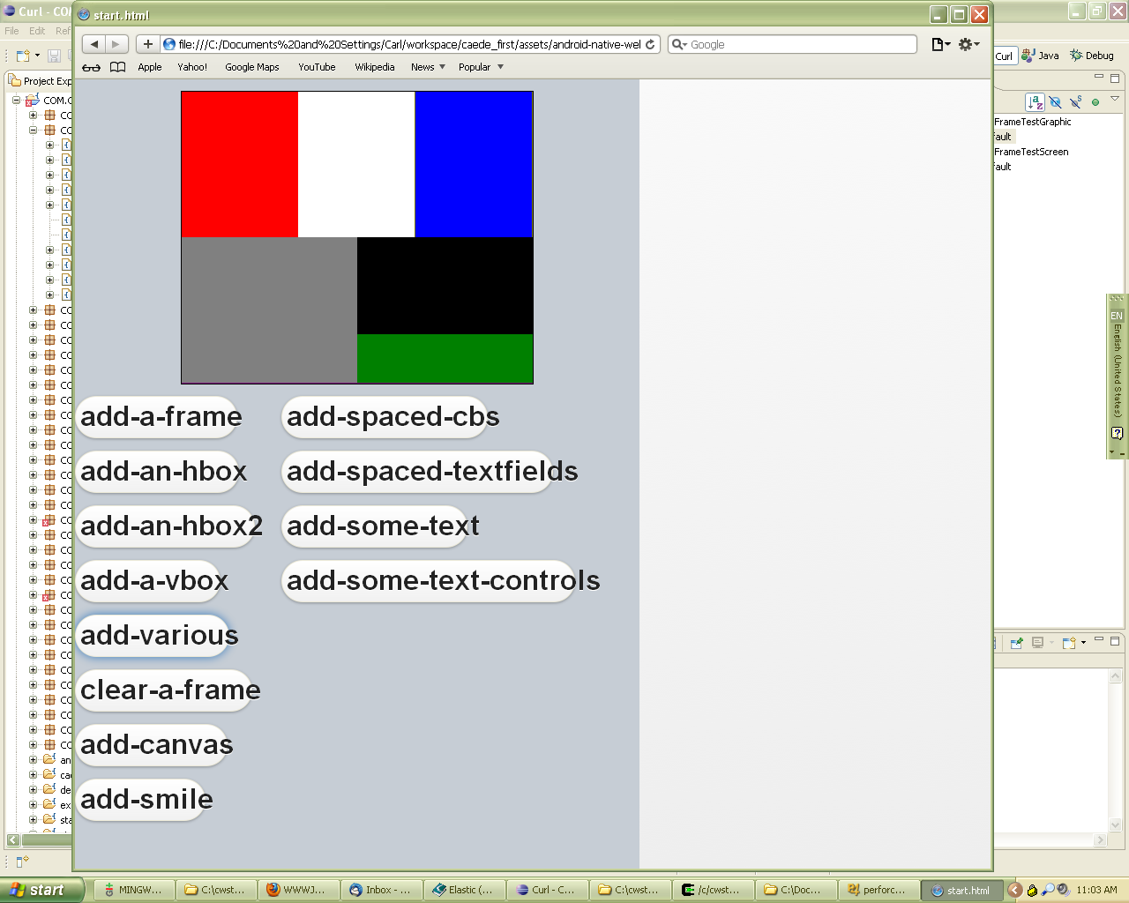Open the Google Maps bookmark

(x=251, y=67)
